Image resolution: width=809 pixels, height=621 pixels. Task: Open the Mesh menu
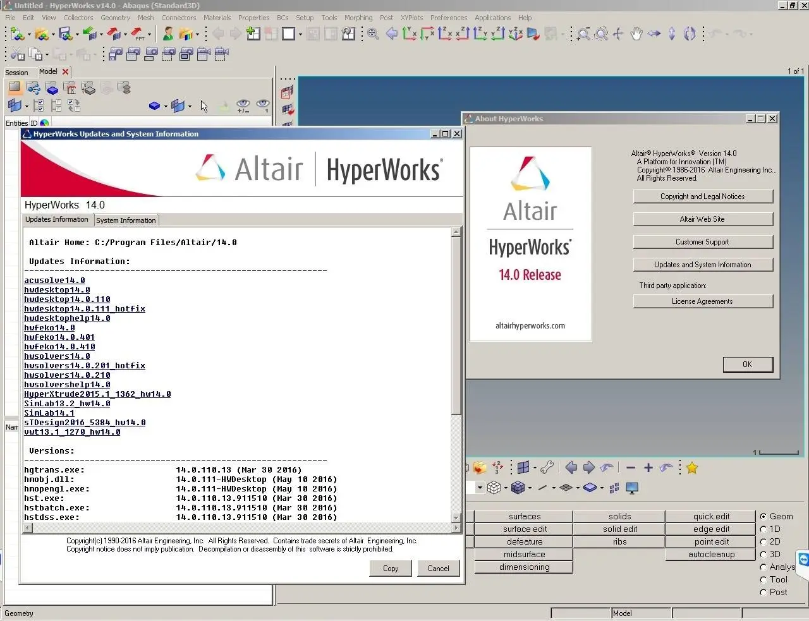(145, 18)
